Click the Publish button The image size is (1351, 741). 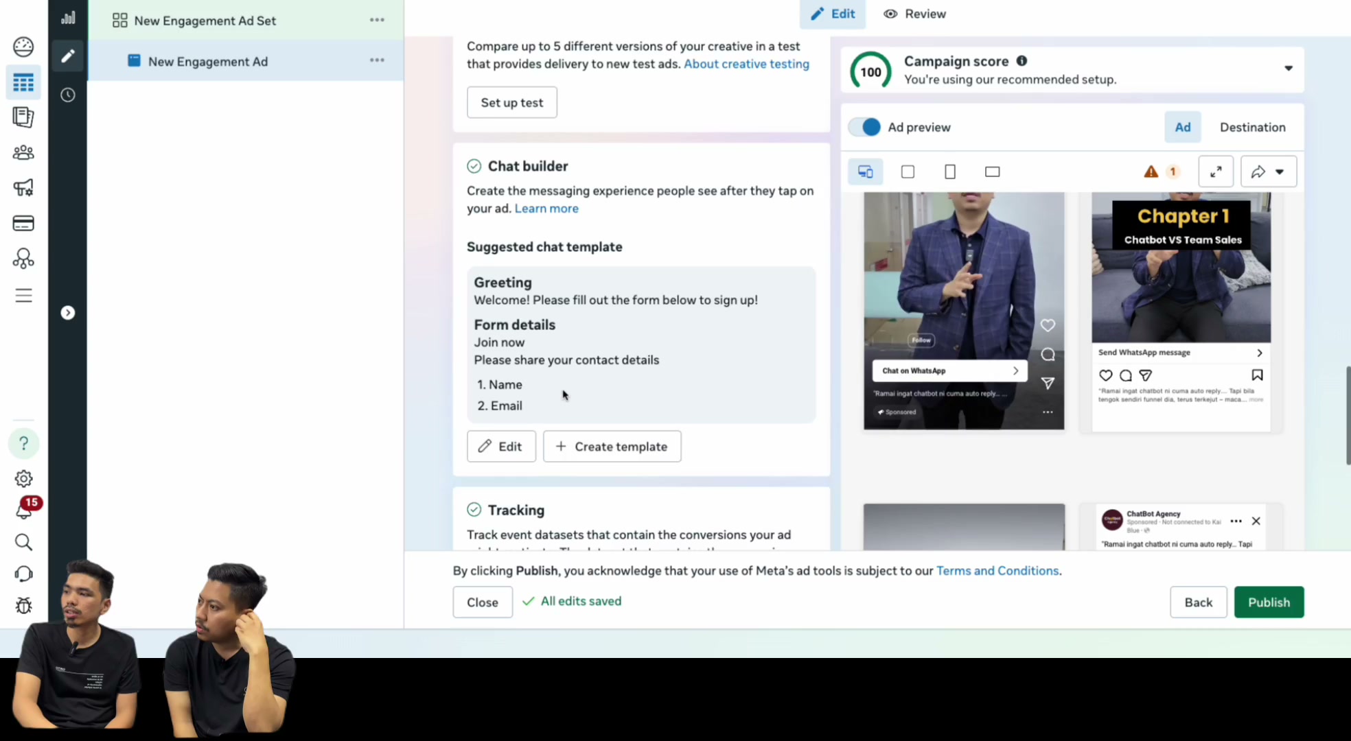[x=1269, y=602]
